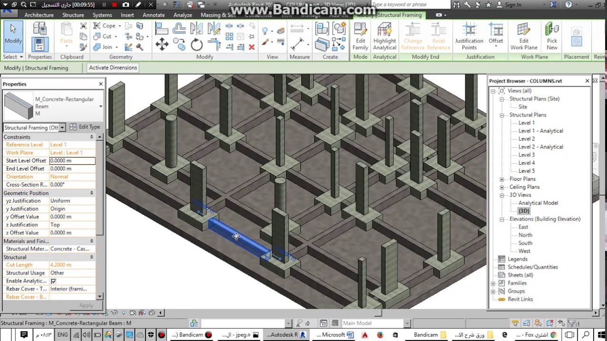Click the Move tool icon

[x=162, y=44]
